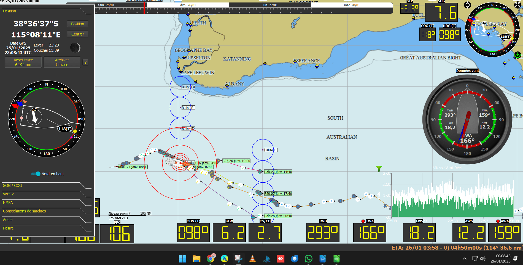Open File Explorer from taskbar
This screenshot has width=523, height=265.
(x=196, y=259)
